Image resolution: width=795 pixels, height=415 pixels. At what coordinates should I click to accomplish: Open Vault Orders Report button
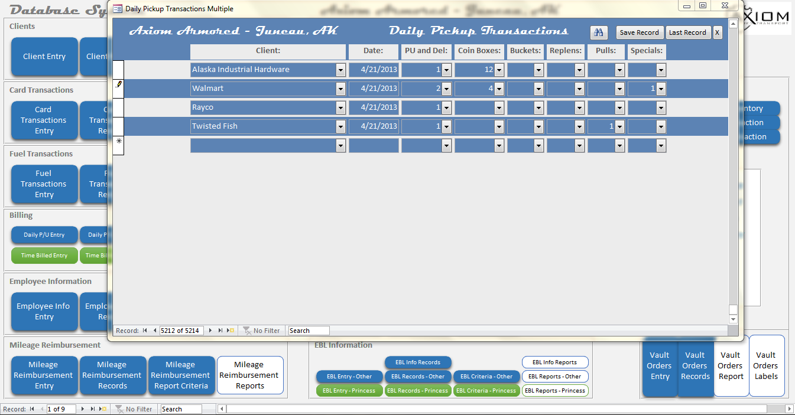pyautogui.click(x=731, y=366)
